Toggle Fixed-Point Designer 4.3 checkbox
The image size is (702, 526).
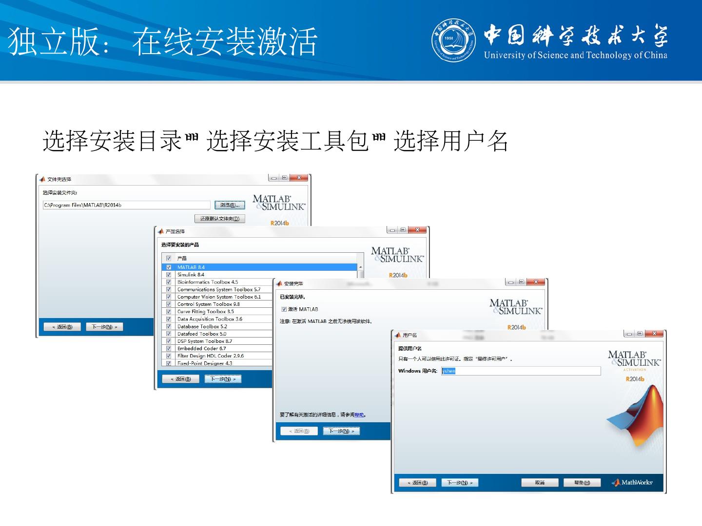169,363
